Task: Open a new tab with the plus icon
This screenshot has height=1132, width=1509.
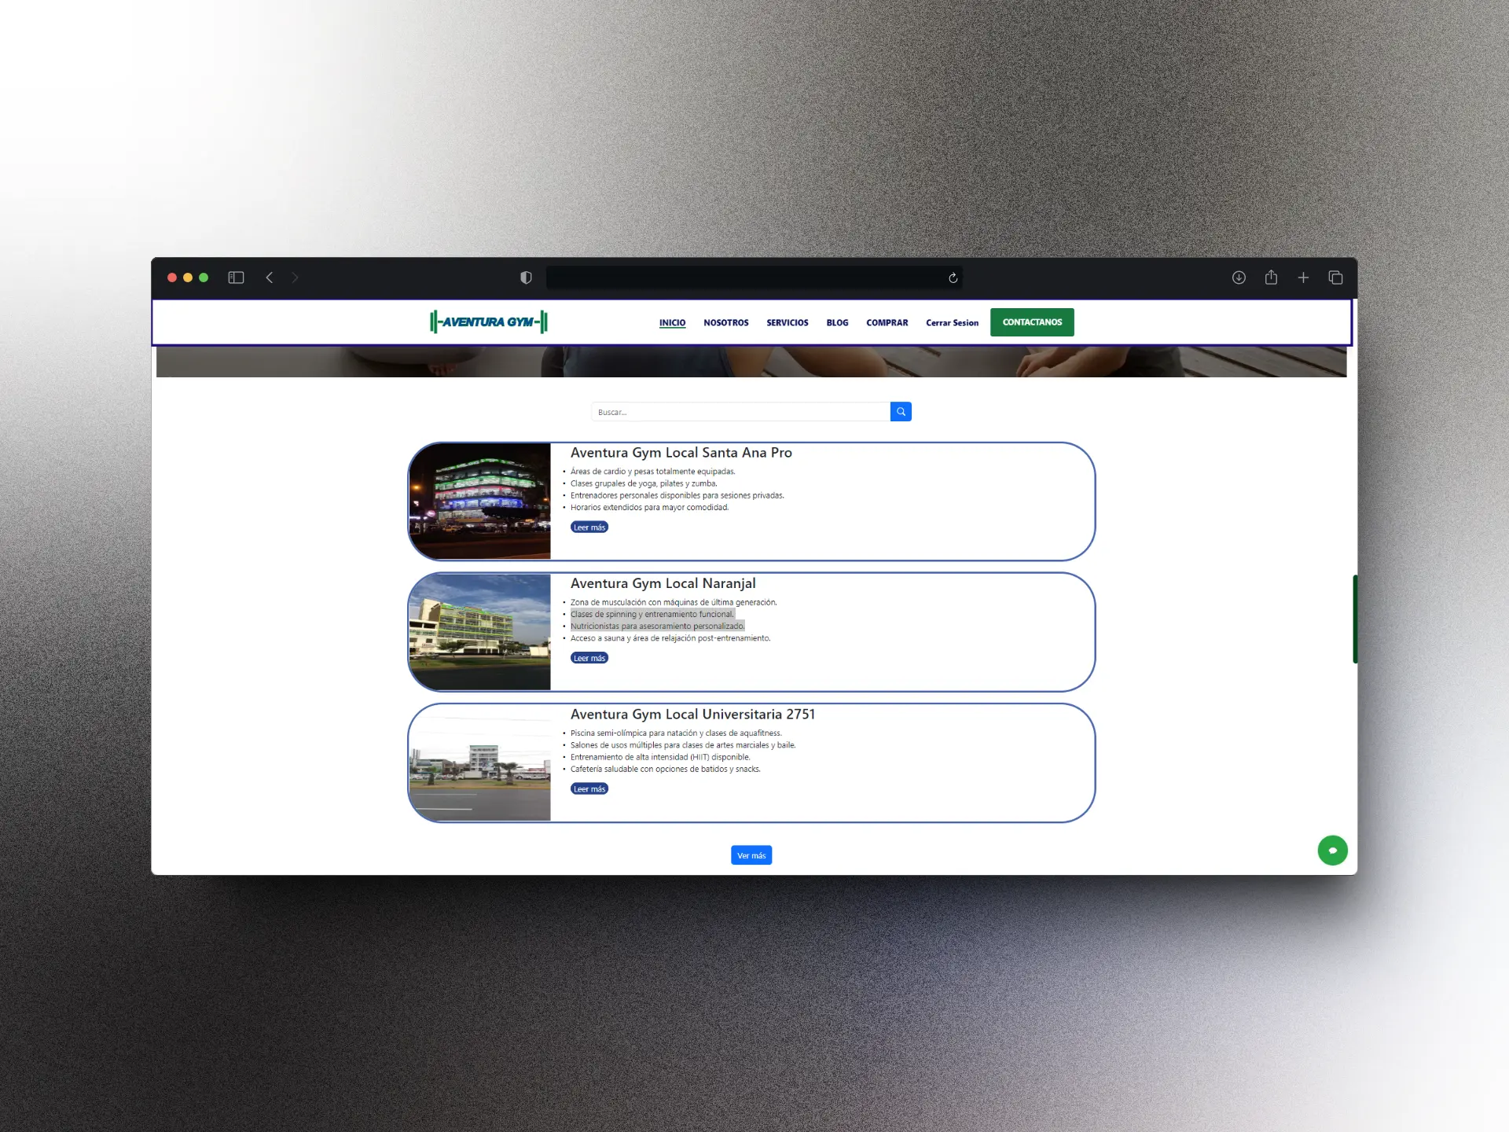Action: (x=1303, y=277)
